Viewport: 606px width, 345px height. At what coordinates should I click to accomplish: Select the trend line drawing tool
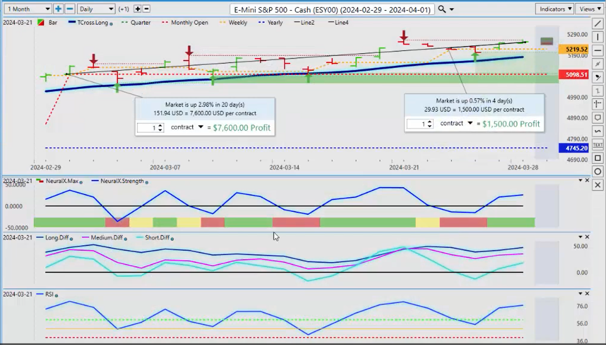point(598,24)
